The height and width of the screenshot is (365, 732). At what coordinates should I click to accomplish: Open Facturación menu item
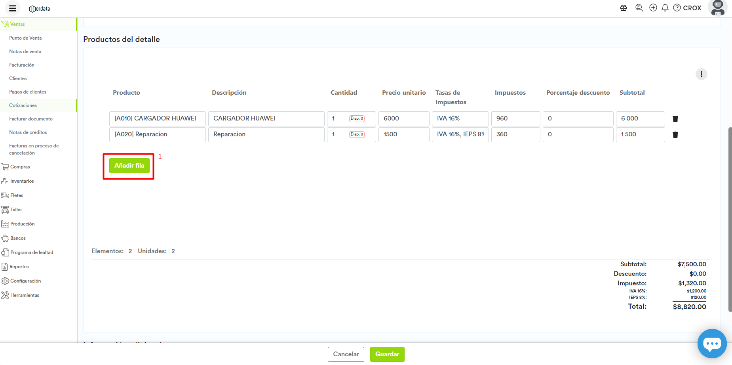pyautogui.click(x=22, y=65)
